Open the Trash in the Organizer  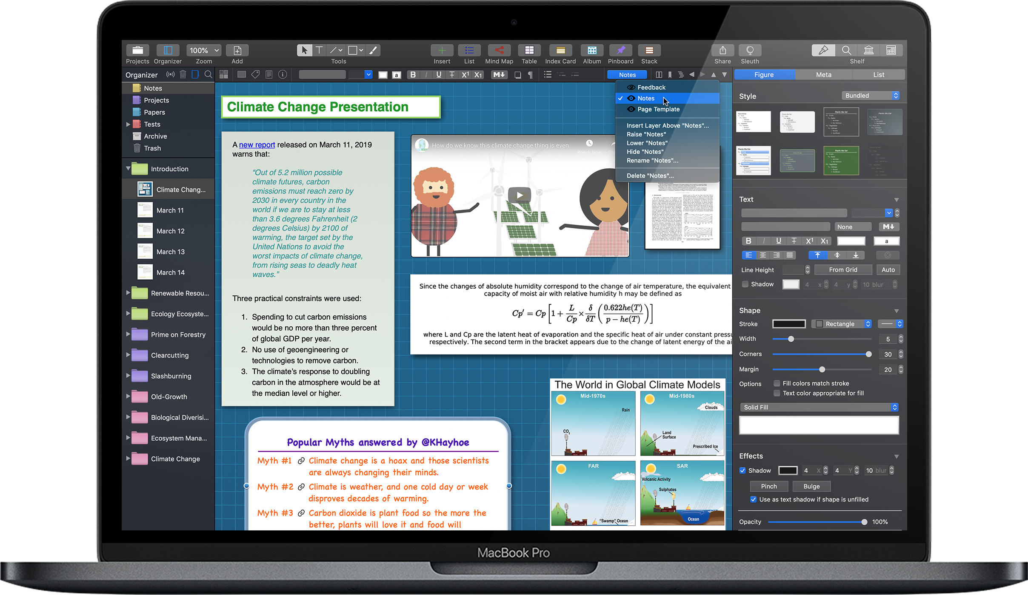[x=152, y=148]
